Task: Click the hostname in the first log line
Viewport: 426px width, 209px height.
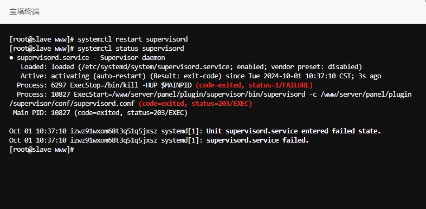Action: [x=114, y=131]
